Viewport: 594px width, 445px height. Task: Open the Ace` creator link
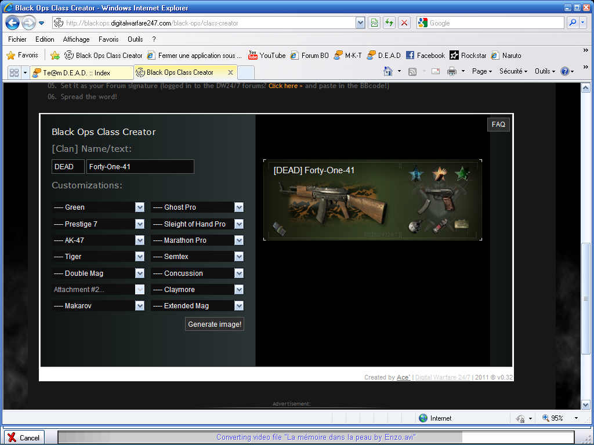(x=404, y=377)
